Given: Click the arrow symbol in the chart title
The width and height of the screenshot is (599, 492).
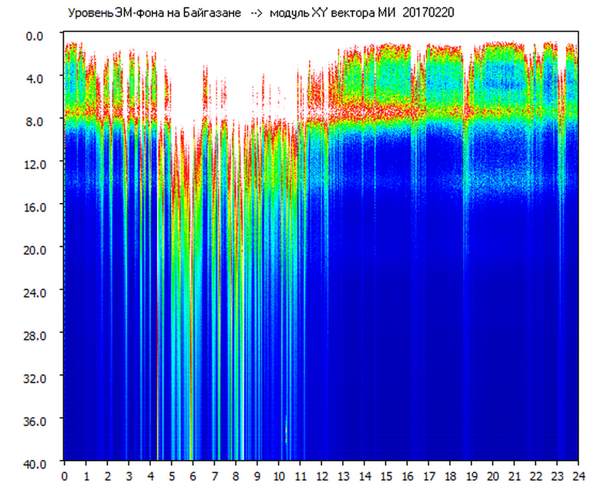Looking at the screenshot, I should coord(256,14).
